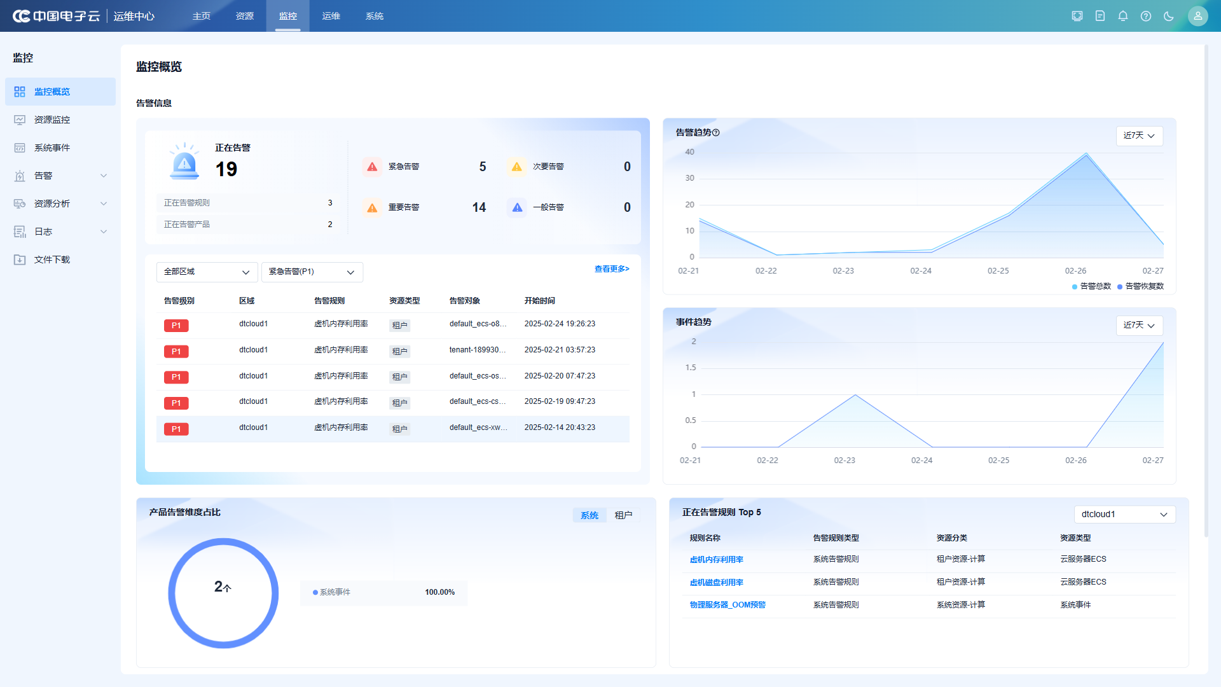Open 虚机磁盘利用率 rule link
This screenshot has height=687, width=1221.
(x=717, y=583)
